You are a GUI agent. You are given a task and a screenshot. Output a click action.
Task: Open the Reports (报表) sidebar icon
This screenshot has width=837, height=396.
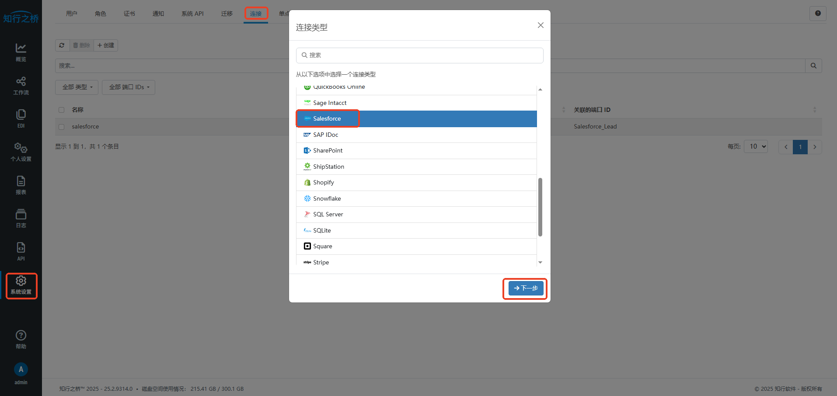[21, 185]
